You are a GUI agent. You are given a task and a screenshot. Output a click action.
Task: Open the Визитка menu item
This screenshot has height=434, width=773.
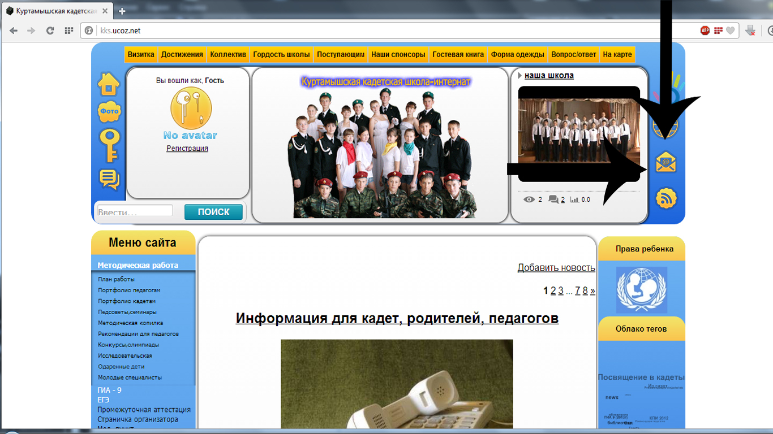click(x=141, y=55)
